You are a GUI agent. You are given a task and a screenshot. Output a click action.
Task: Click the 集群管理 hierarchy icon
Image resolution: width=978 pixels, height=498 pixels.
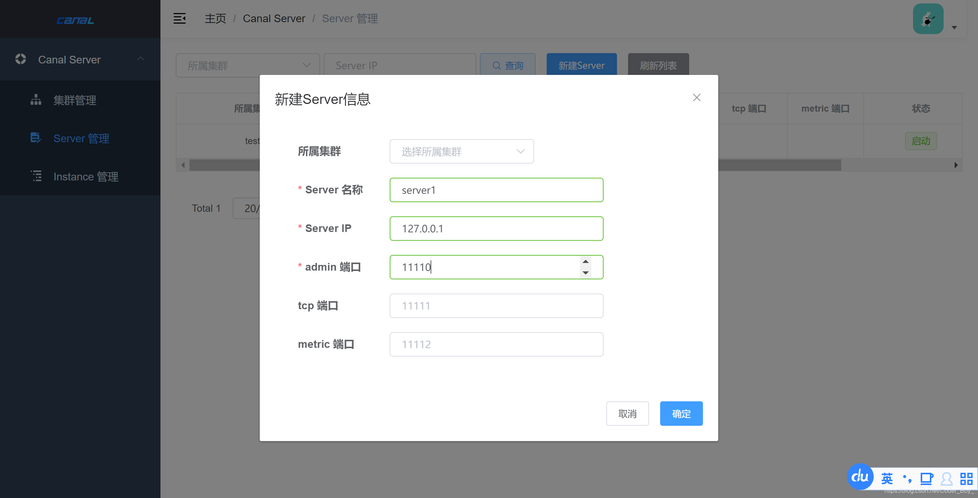tap(36, 100)
